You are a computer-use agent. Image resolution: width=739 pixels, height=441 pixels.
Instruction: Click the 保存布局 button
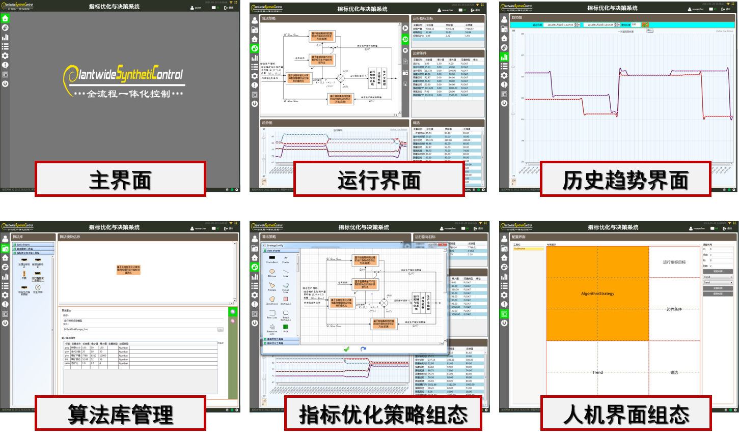pos(718,293)
